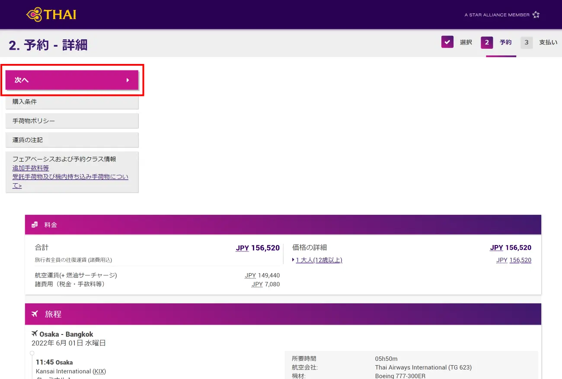Click the coins icon in 料金 header
Viewport: 562px width, 379px height.
pyautogui.click(x=35, y=225)
